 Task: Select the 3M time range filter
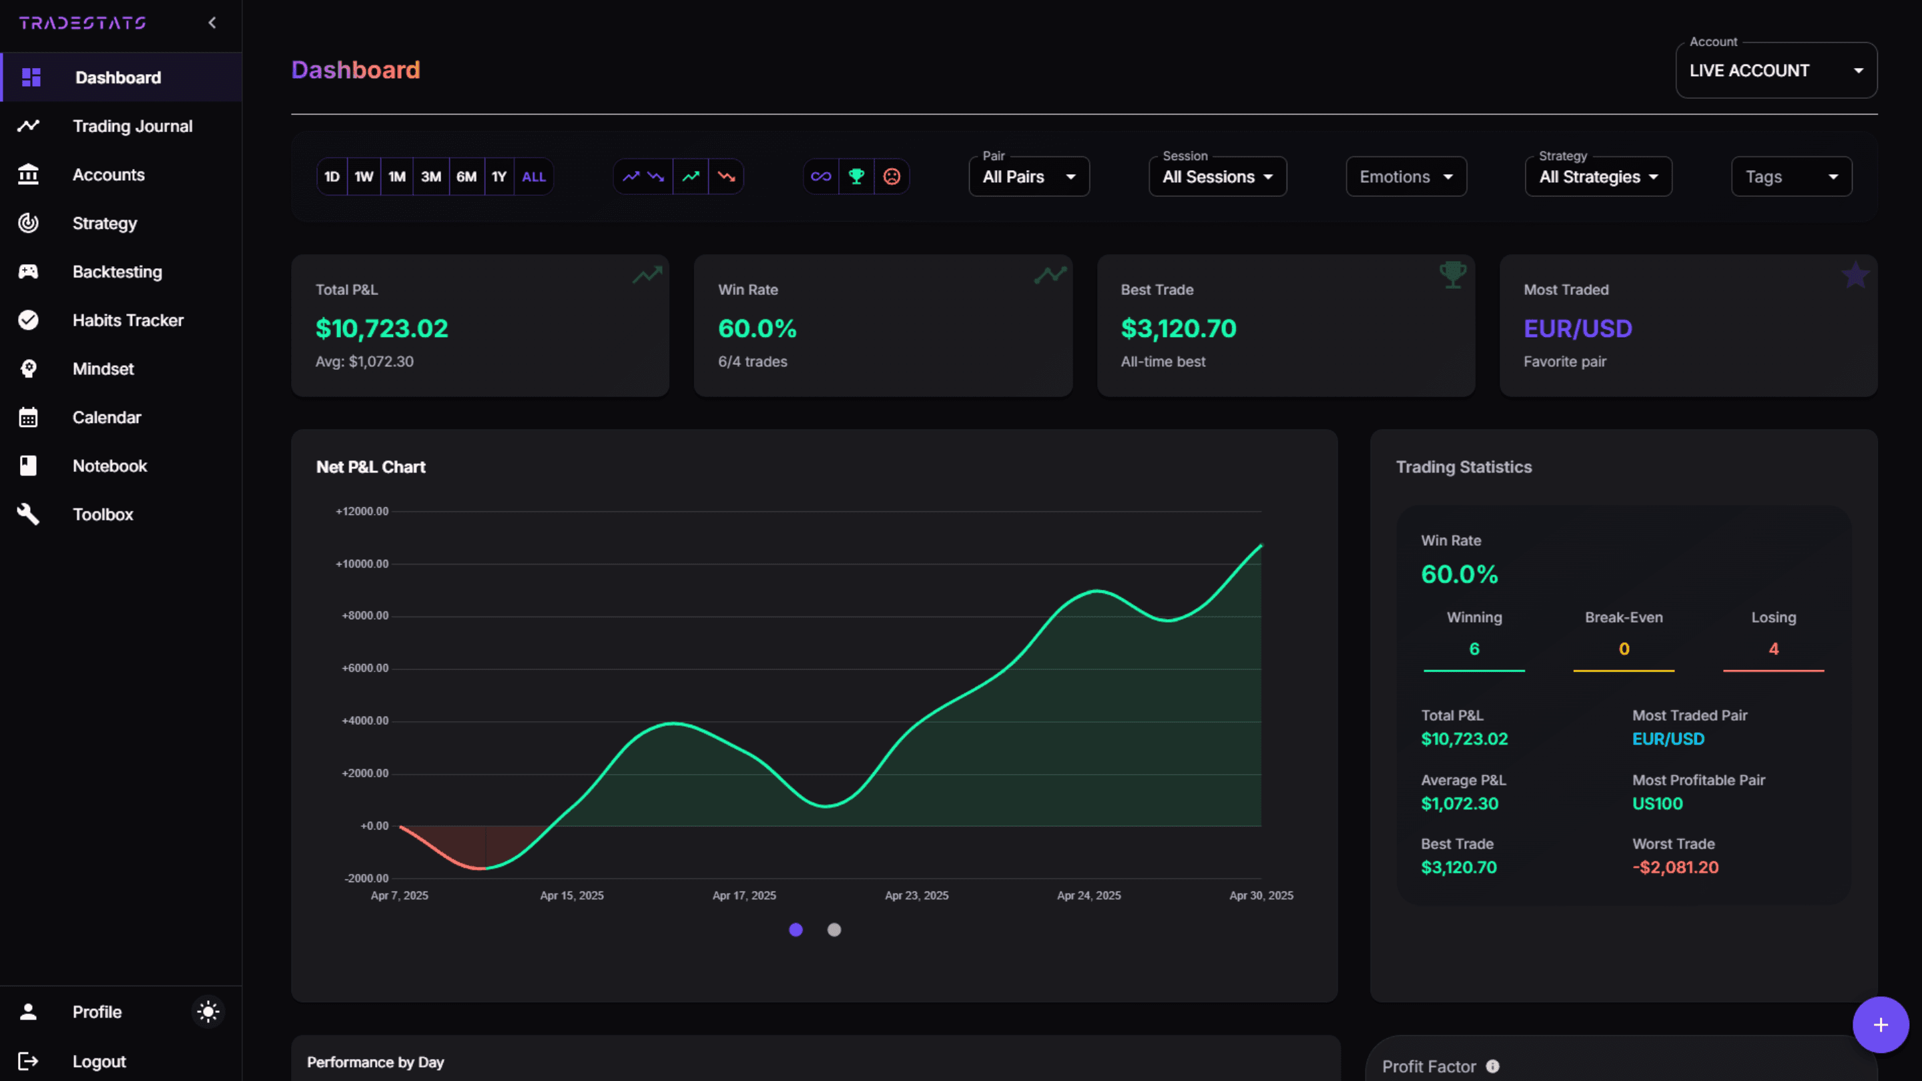(x=431, y=177)
